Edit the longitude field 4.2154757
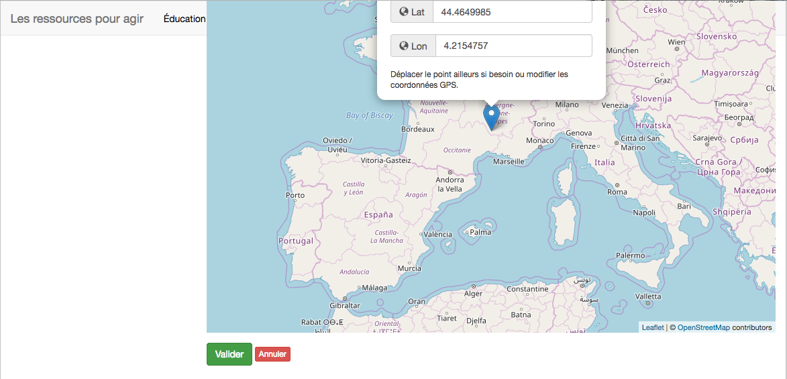 513,46
